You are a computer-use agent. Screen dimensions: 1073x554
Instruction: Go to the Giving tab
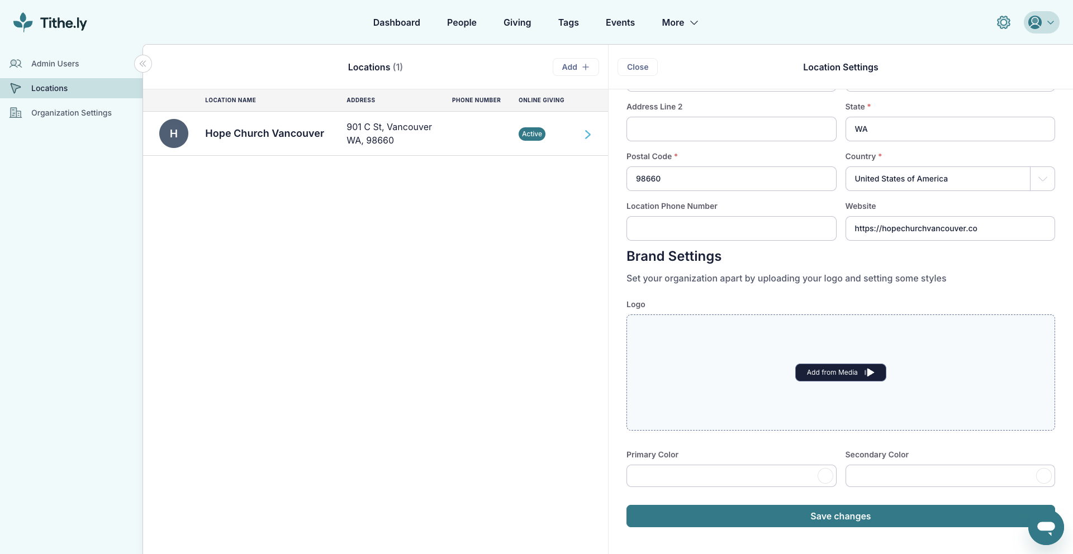coord(517,22)
